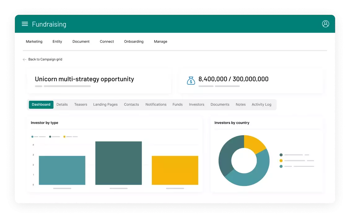Click the user profile icon
This screenshot has height=215, width=350.
click(x=325, y=24)
